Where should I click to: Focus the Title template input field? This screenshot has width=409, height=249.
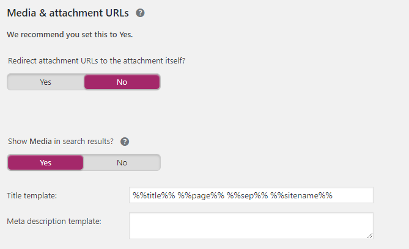pyautogui.click(x=251, y=195)
